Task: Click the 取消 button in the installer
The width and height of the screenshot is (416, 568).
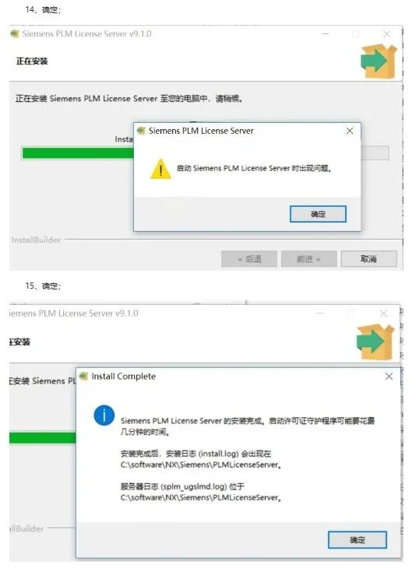Action: pyautogui.click(x=368, y=259)
